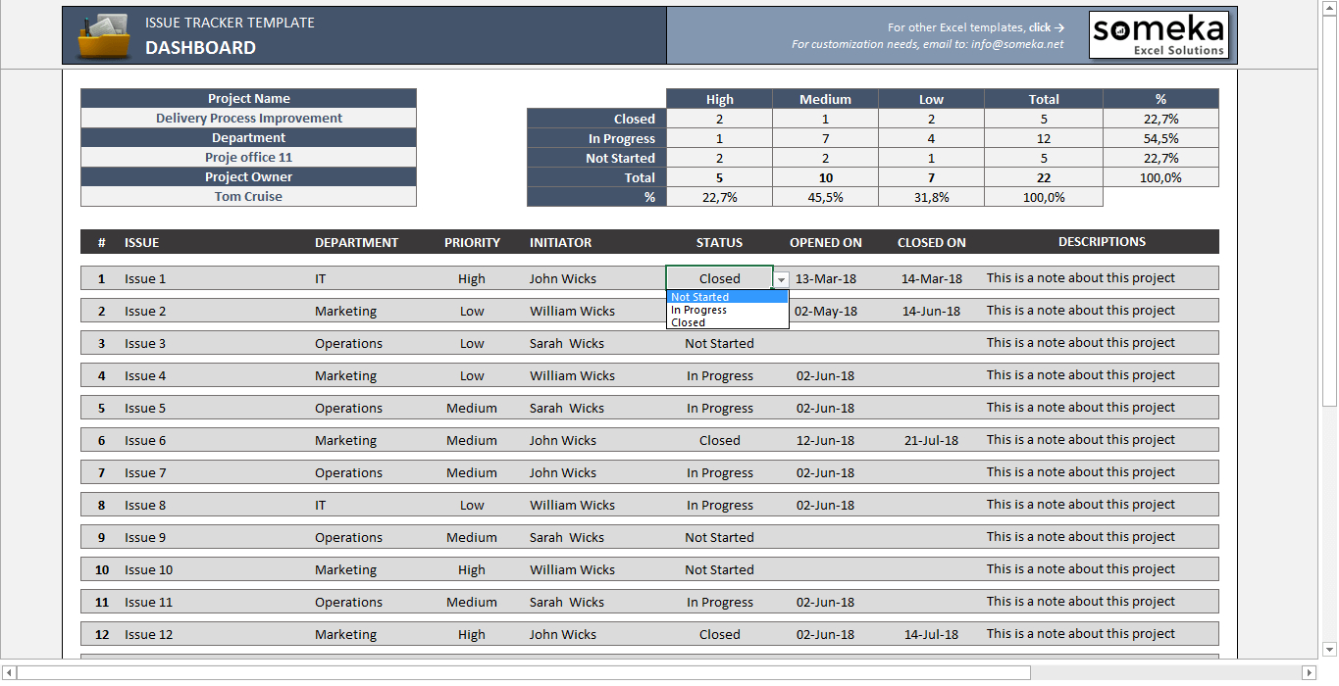Click the STATUS column header
This screenshot has width=1339, height=686.
(x=719, y=242)
